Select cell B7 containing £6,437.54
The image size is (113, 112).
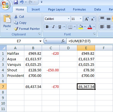coord(33,87)
